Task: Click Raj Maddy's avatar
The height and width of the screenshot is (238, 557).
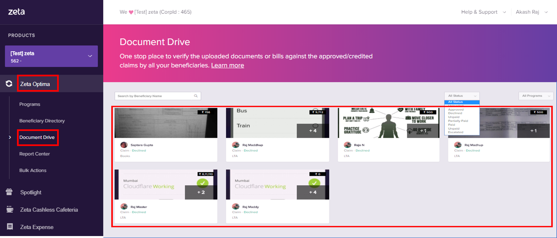Action: 236,207
